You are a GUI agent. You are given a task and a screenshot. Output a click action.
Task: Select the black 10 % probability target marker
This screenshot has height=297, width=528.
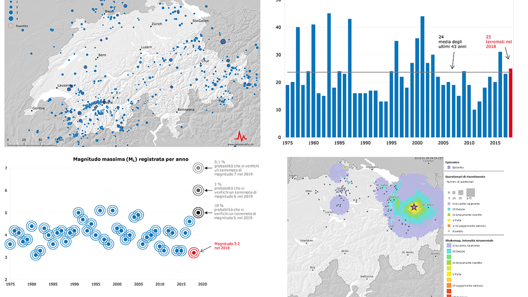(198, 213)
